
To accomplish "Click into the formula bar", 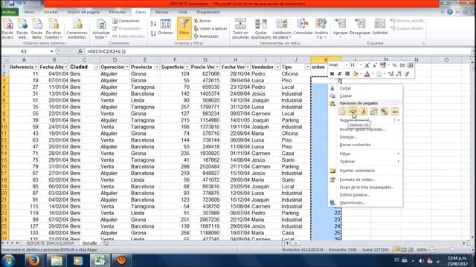I will pyautogui.click(x=277, y=51).
